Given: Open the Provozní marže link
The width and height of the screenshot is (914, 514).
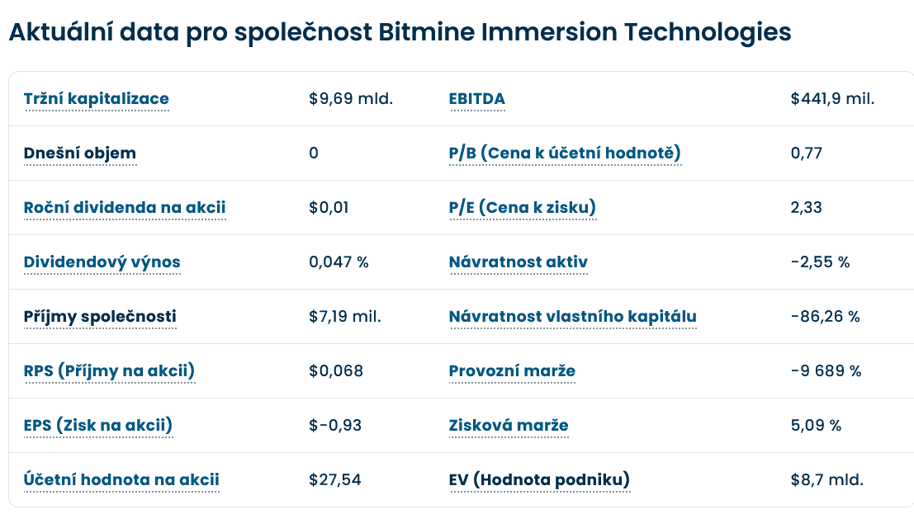Looking at the screenshot, I should (x=512, y=371).
